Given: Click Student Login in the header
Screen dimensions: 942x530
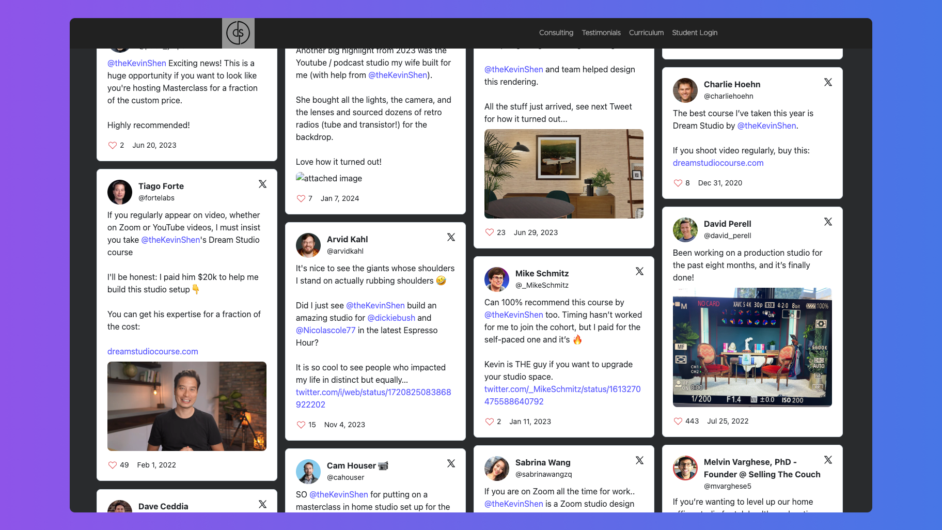Looking at the screenshot, I should point(694,33).
